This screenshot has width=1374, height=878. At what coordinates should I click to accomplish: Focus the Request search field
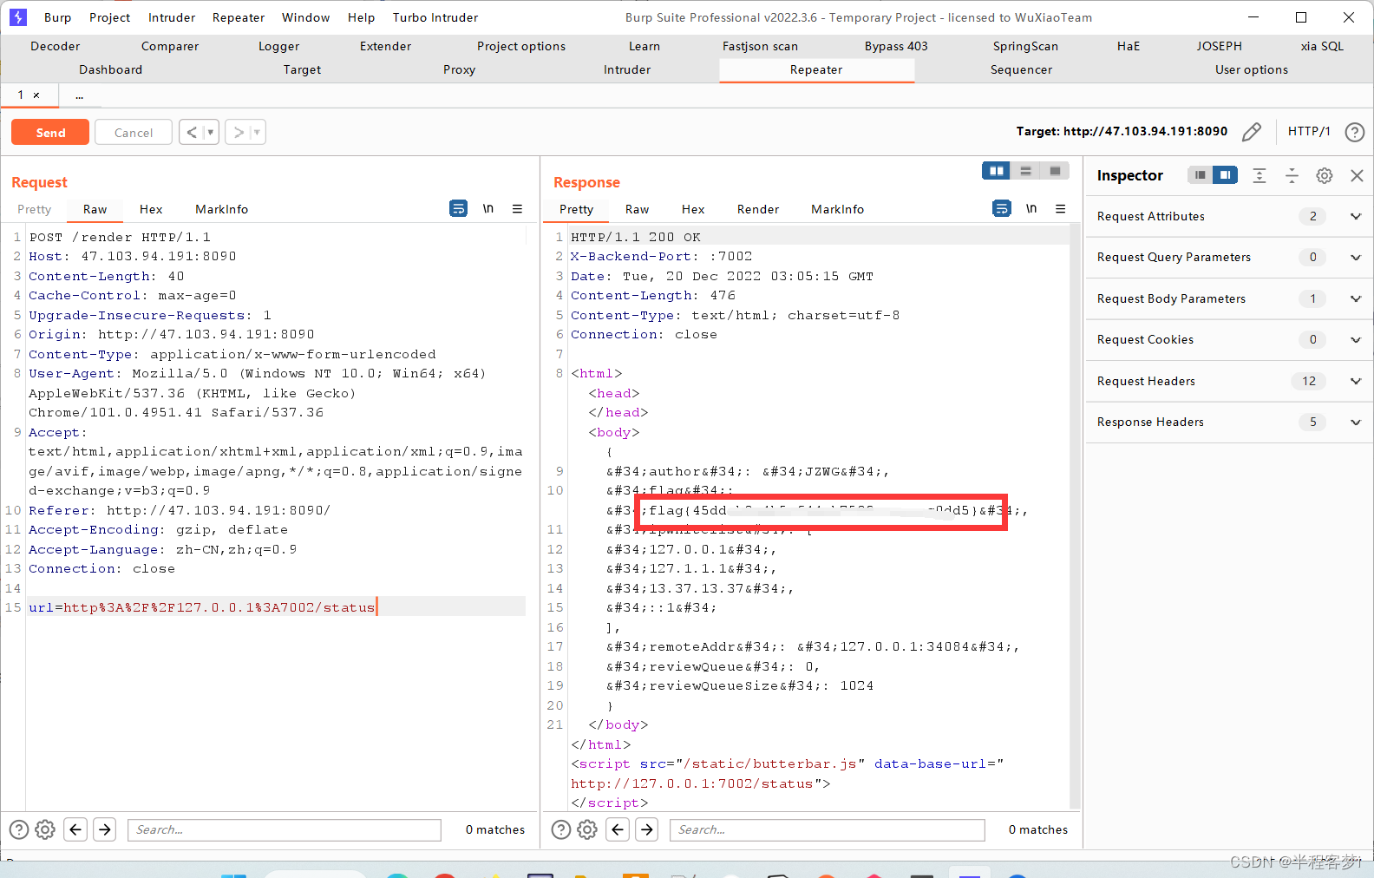tap(285, 829)
